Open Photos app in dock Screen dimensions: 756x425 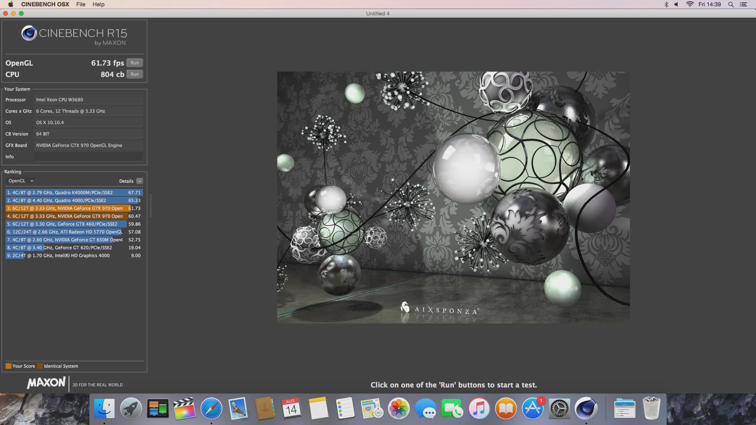[x=399, y=408]
